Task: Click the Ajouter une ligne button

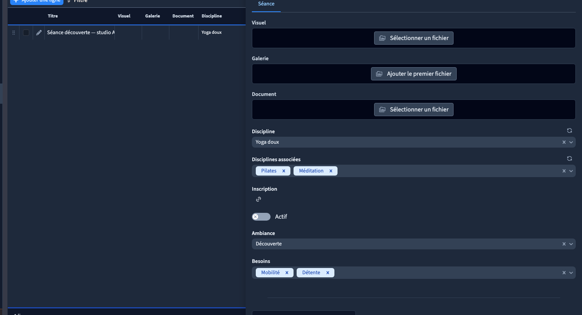Action: 37,2
